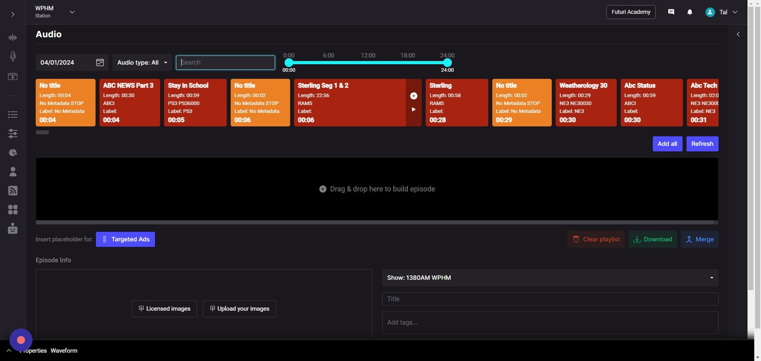Click the 24:00 end handle of time slider
This screenshot has width=761, height=361.
point(447,63)
